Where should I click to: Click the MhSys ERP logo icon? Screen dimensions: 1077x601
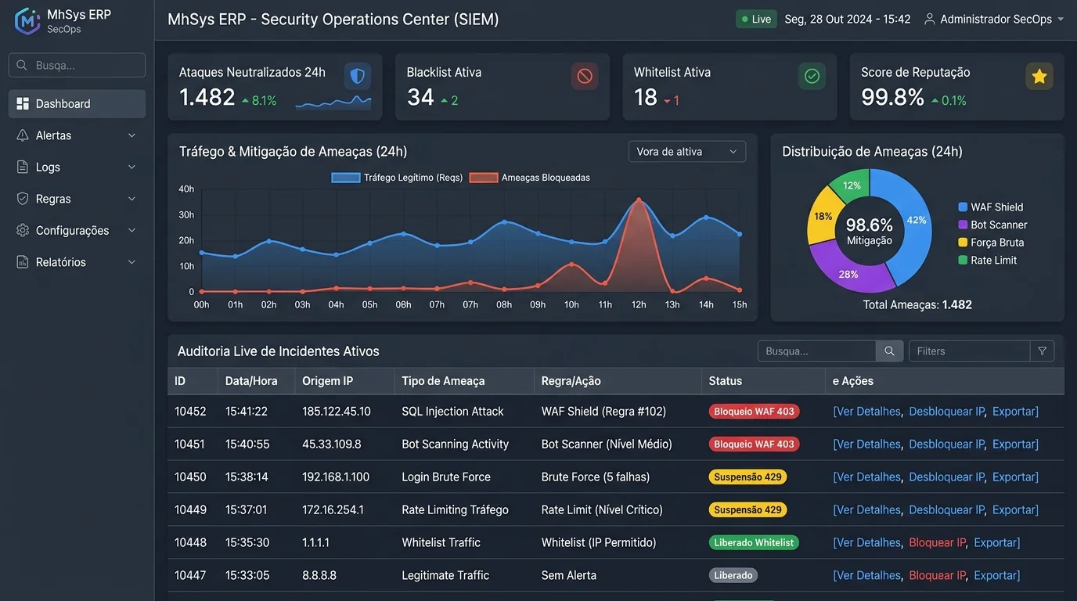[x=27, y=21]
